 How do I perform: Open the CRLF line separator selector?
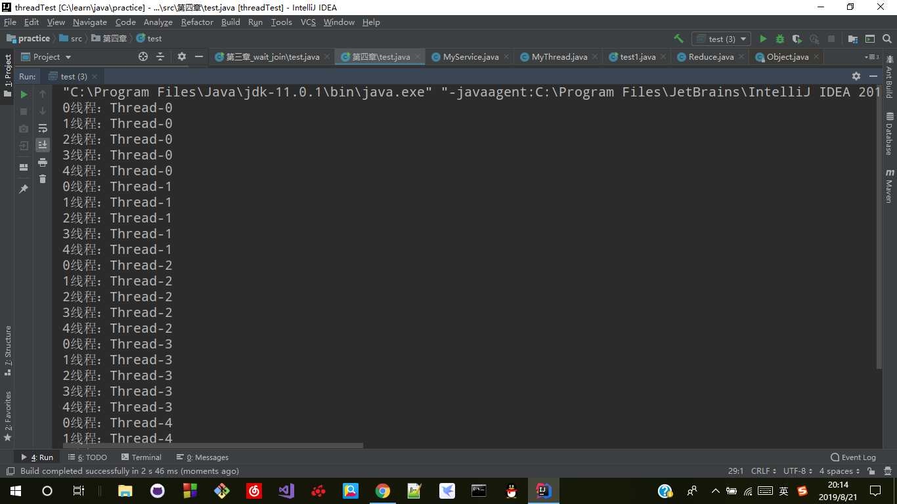click(764, 471)
